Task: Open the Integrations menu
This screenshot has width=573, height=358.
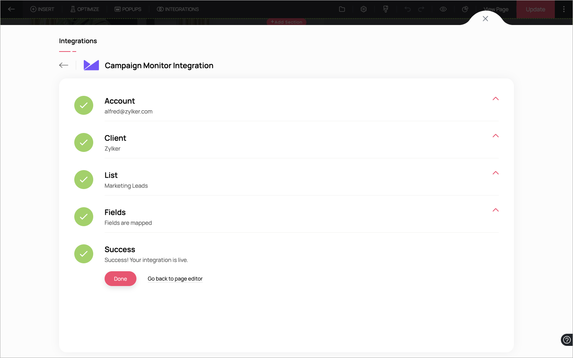Action: pos(178,9)
